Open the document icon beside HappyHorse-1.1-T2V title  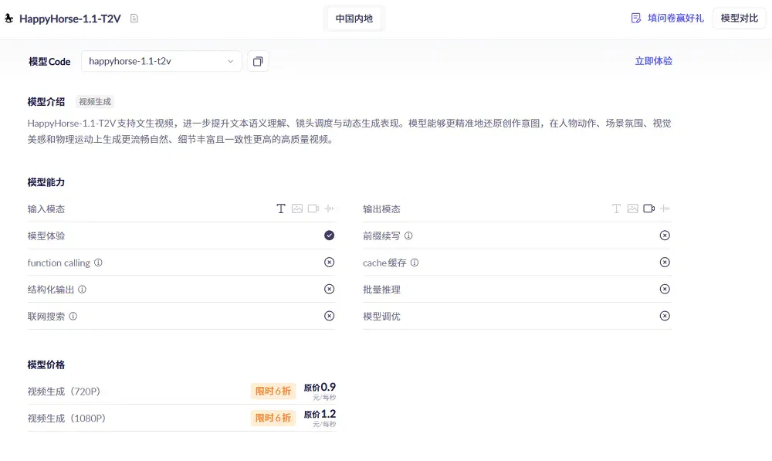point(134,19)
